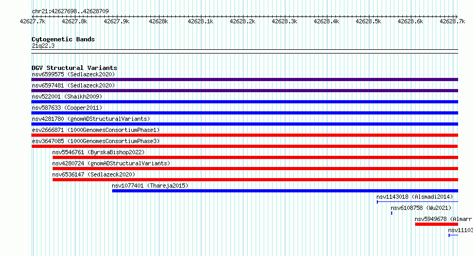Screen dimensions: 473x256
Task: Select the 21q22.3 band label
Action: [43, 46]
